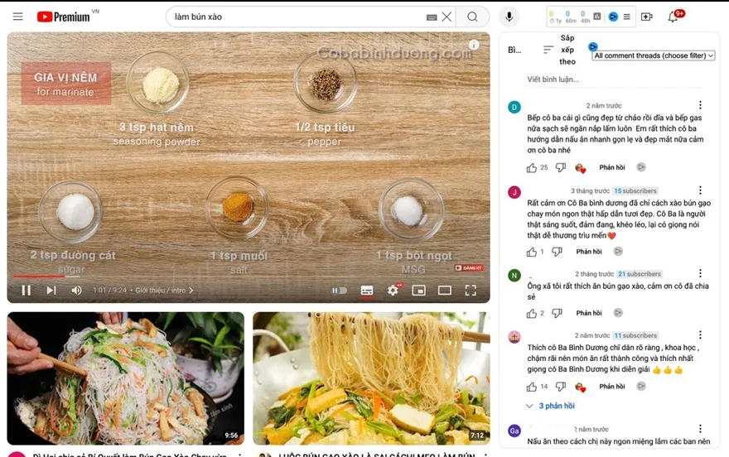This screenshot has height=457, width=729.
Task: Reply to the 'Bếp cô ba' comment
Action: tap(612, 167)
